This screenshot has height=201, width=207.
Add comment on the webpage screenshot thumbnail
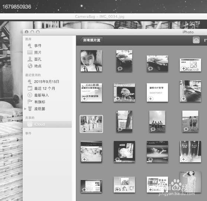point(84,189)
